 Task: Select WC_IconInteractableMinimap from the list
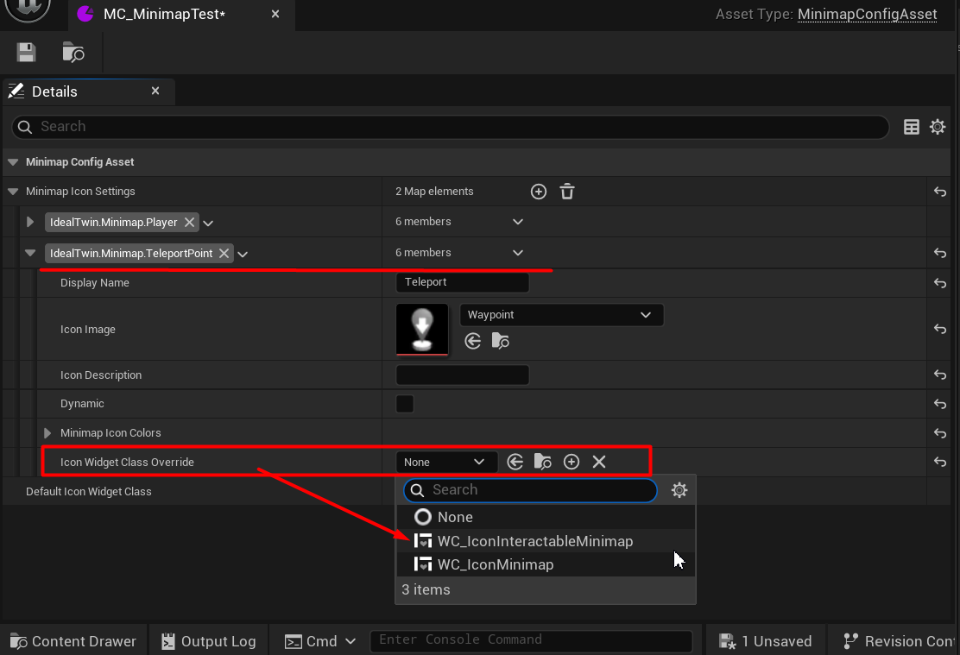534,541
